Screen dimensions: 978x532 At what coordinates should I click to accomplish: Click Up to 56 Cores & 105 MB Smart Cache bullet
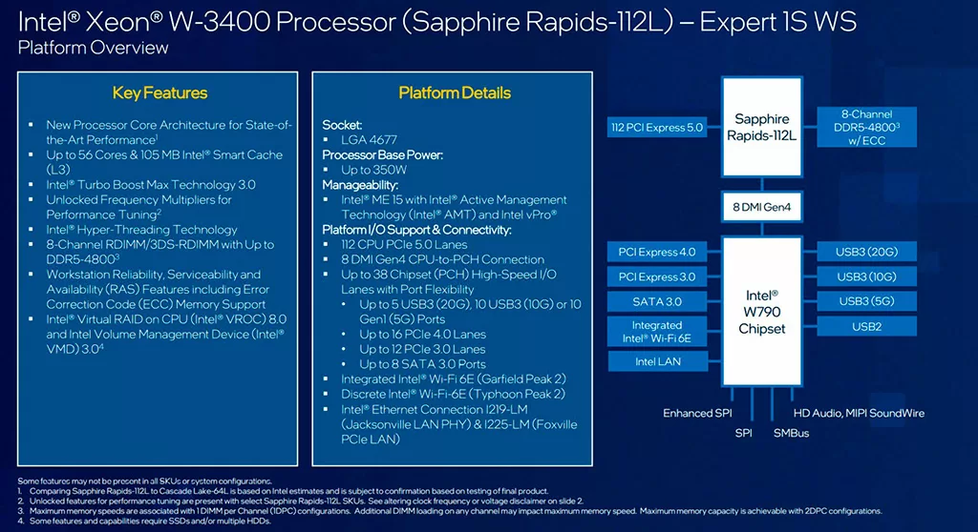164,162
